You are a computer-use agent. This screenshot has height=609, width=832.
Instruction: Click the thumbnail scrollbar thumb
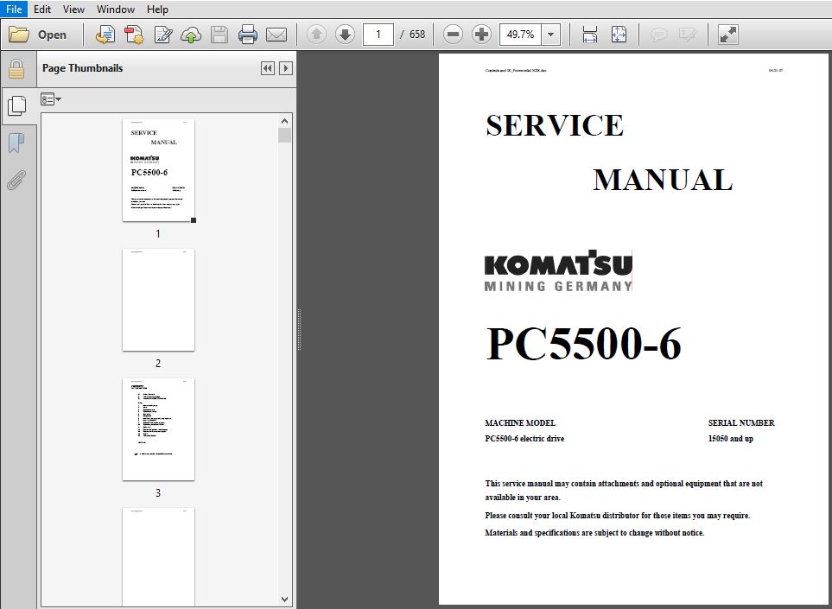(285, 136)
